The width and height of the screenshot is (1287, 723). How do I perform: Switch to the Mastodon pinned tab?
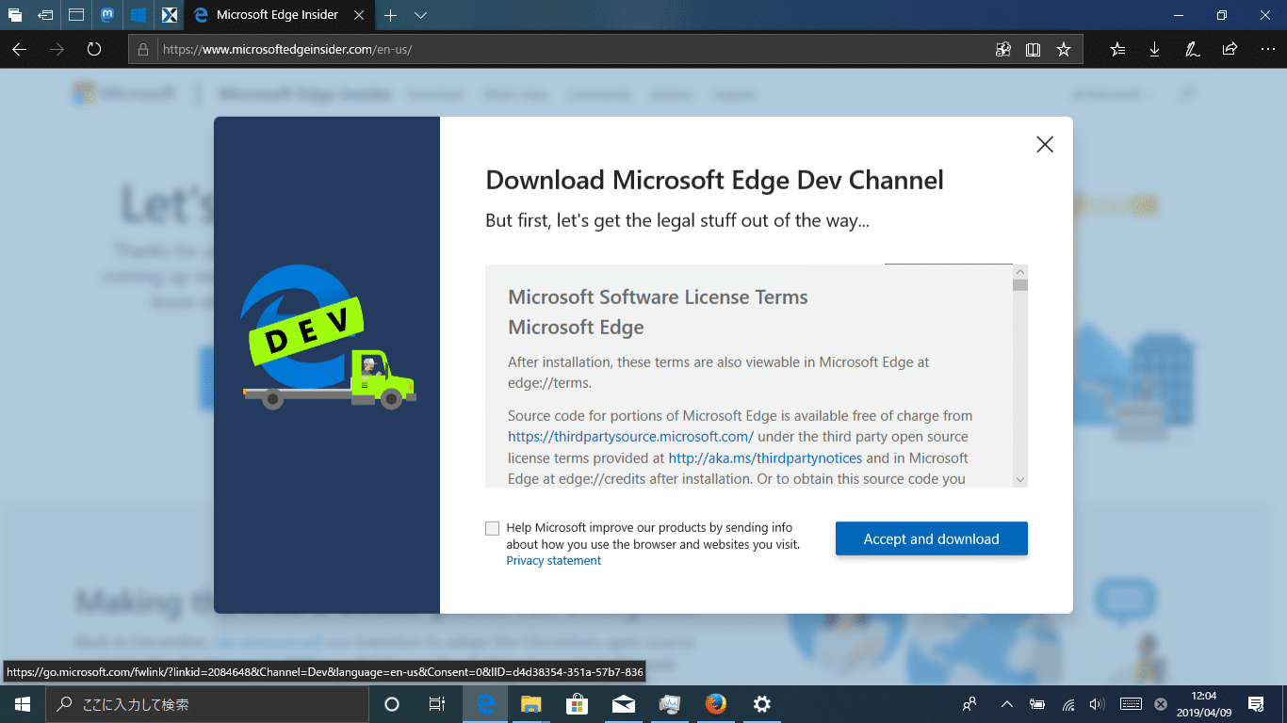click(x=107, y=15)
